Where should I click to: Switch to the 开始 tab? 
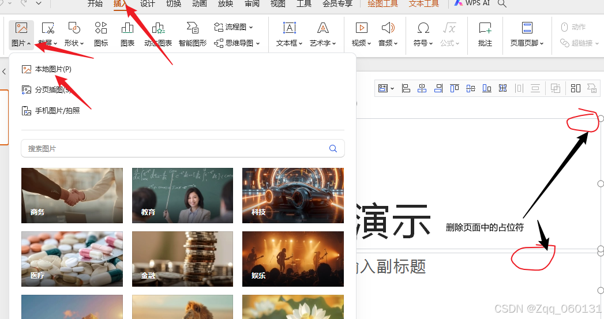[95, 3]
